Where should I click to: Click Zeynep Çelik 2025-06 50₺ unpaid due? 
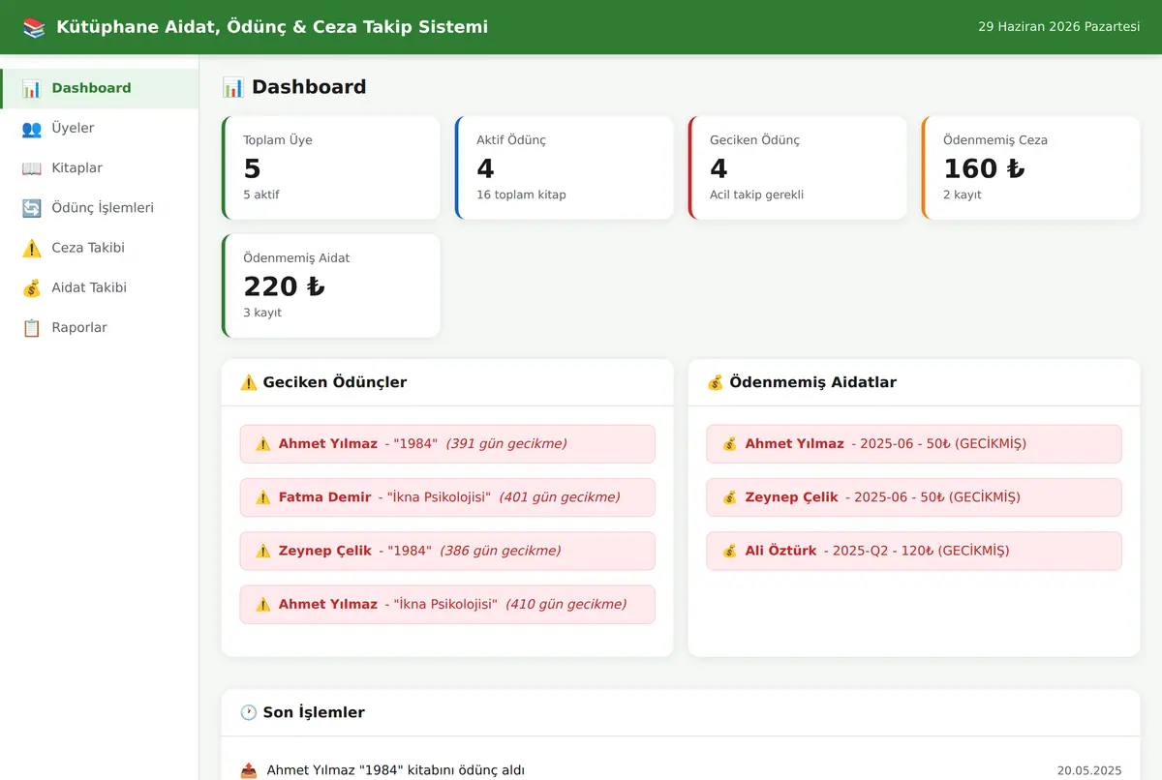tap(914, 497)
